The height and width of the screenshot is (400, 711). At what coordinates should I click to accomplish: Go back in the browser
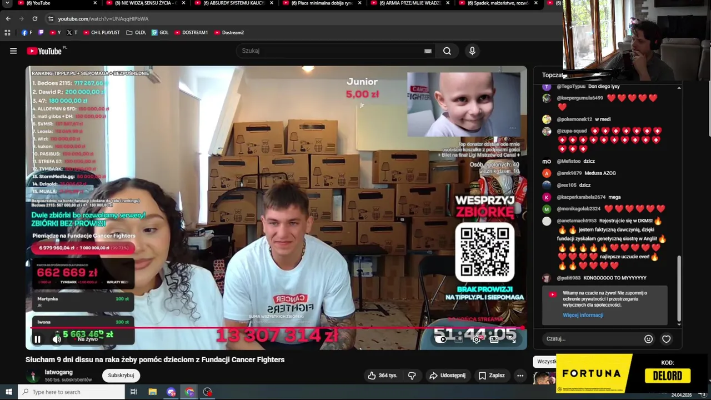(x=8, y=19)
